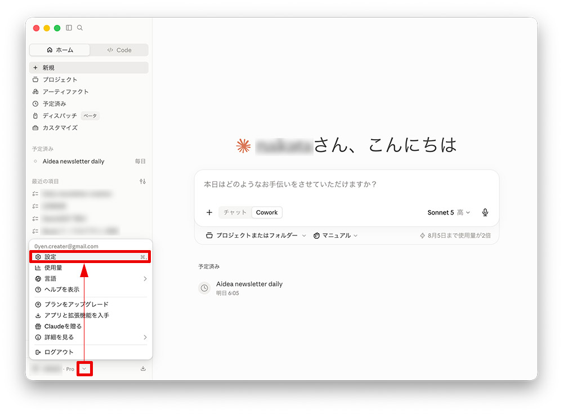Image resolution: width=563 pixels, height=414 pixels.
Task: Start a new chat with 新規
Action: pyautogui.click(x=89, y=68)
